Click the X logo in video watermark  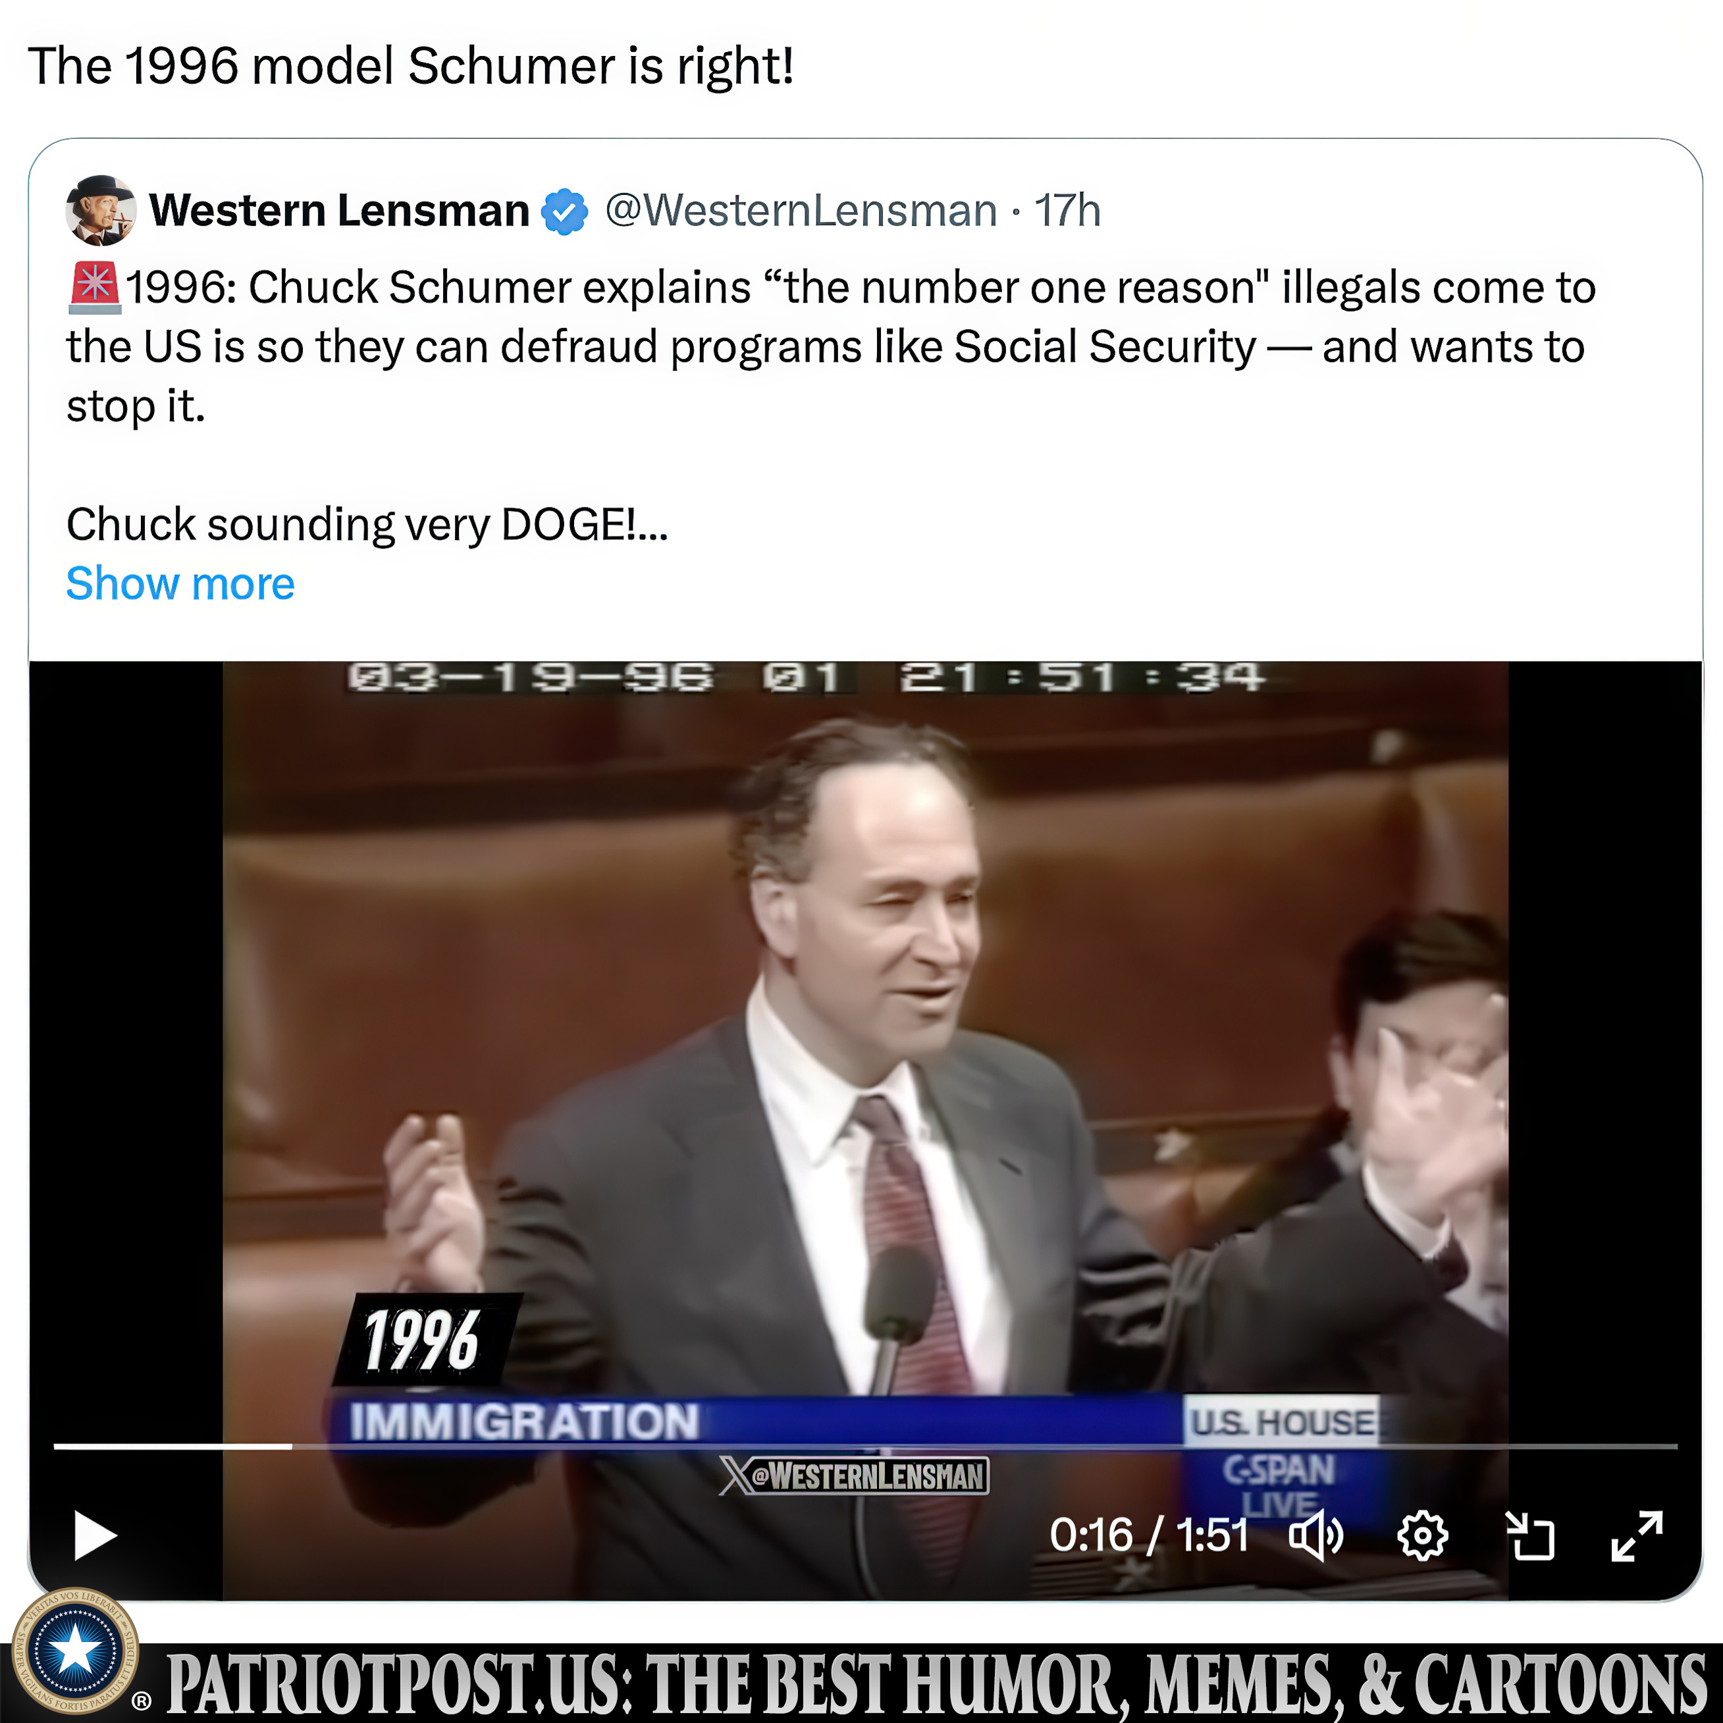tap(736, 1476)
